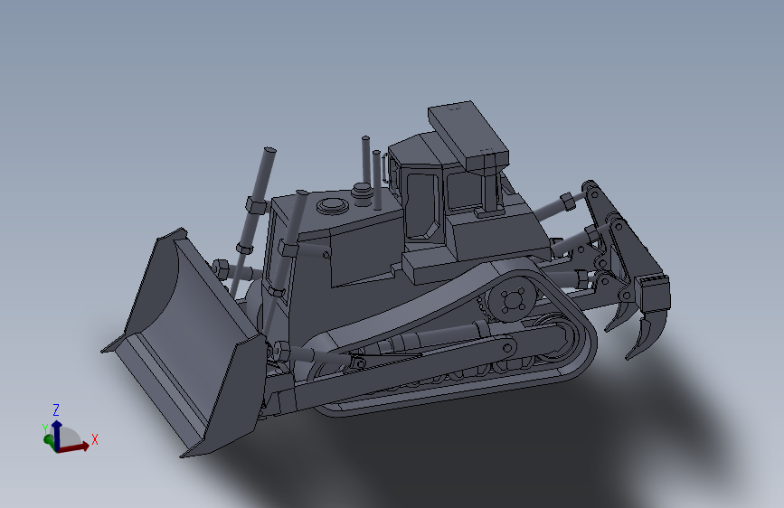This screenshot has height=508, width=784.
Task: Click the blue Z axis arrow on triad
Action: point(56,435)
